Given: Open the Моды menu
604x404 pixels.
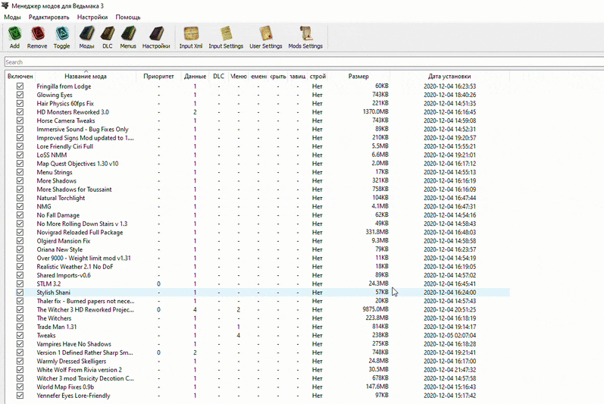Looking at the screenshot, I should [x=12, y=17].
